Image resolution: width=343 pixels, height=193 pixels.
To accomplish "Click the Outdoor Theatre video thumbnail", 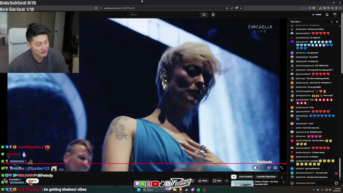I will tap(242, 184).
